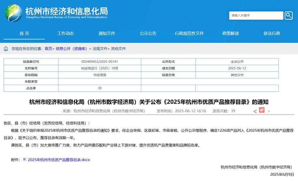The width and height of the screenshot is (298, 181).
Task: Expand more sharing options with plus icon
Action: pos(269,111)
